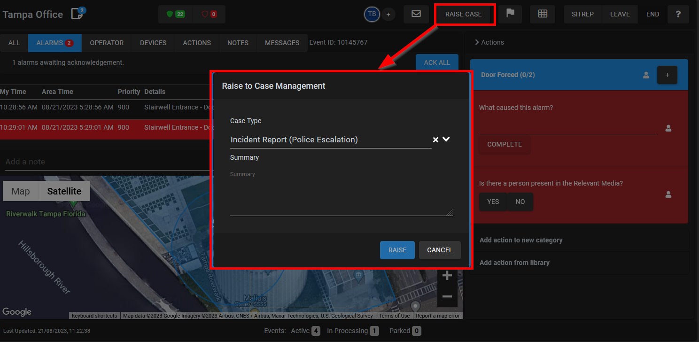Switch to the ALL tab
This screenshot has height=342, width=699.
[x=14, y=43]
